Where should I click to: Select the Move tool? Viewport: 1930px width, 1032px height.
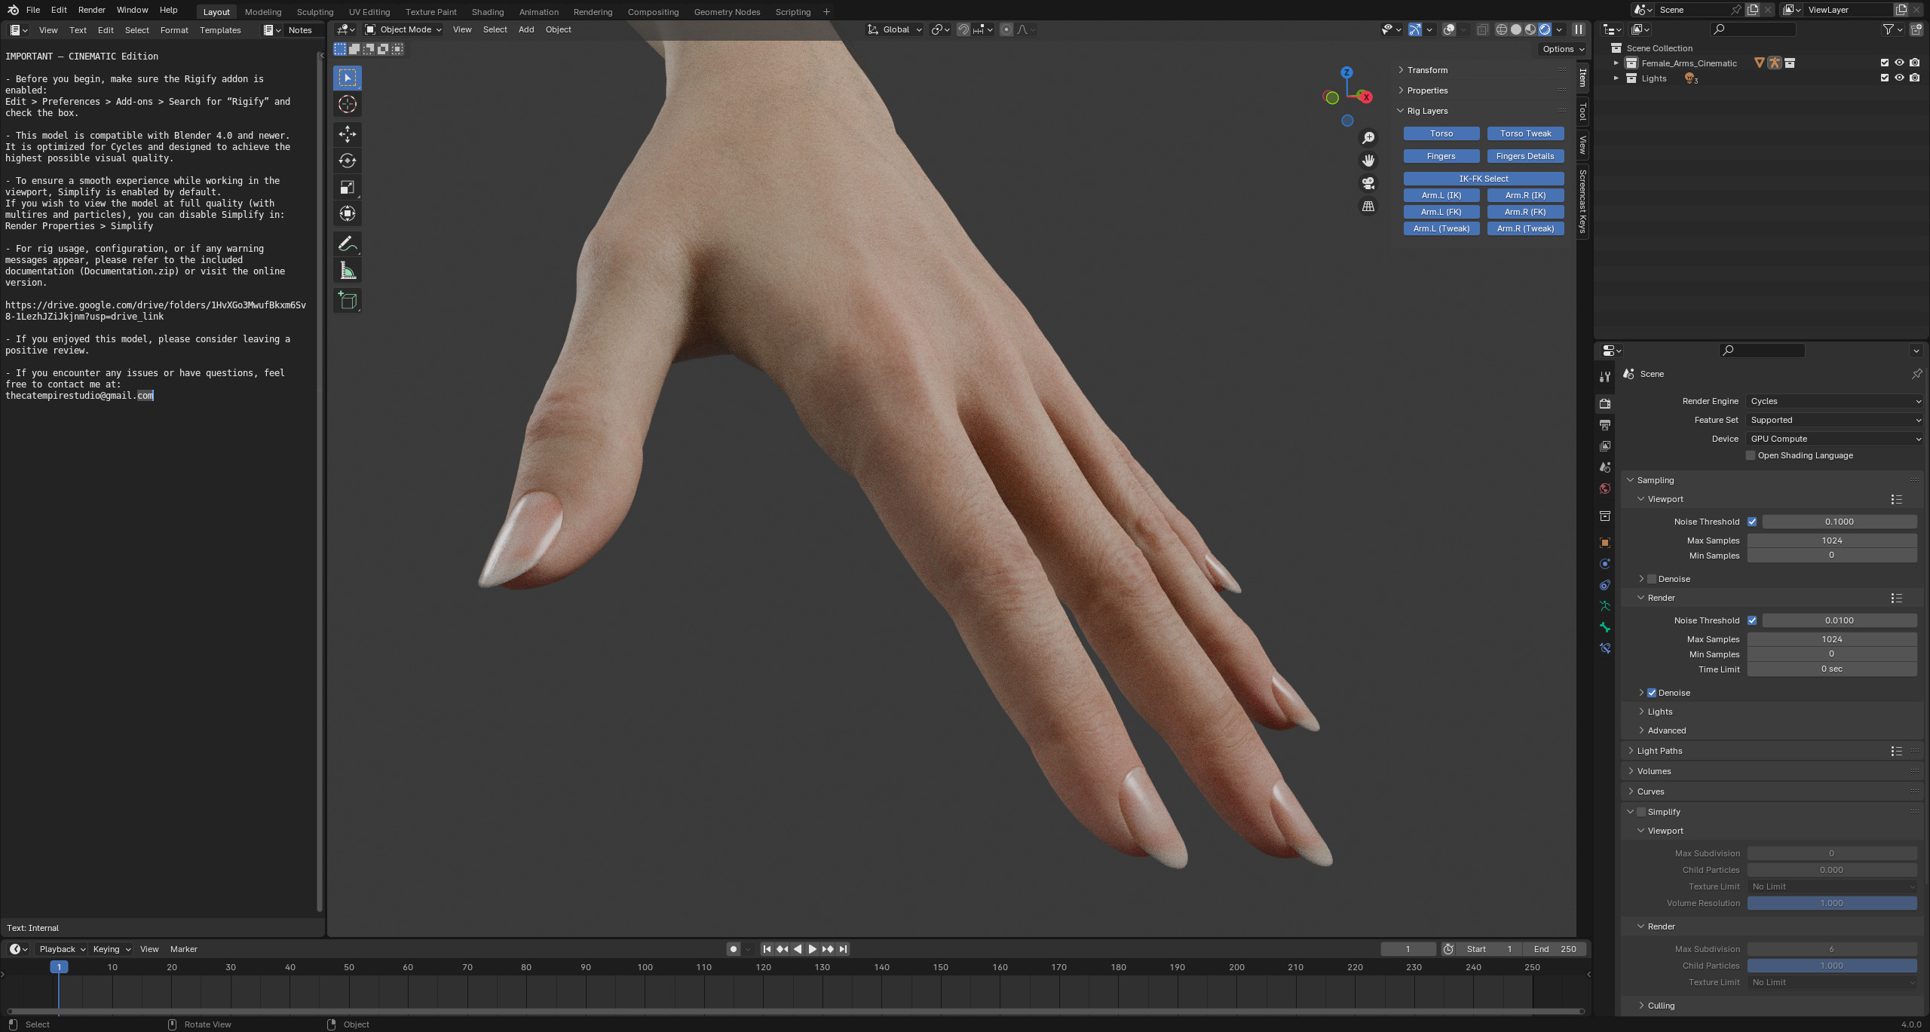coord(348,134)
